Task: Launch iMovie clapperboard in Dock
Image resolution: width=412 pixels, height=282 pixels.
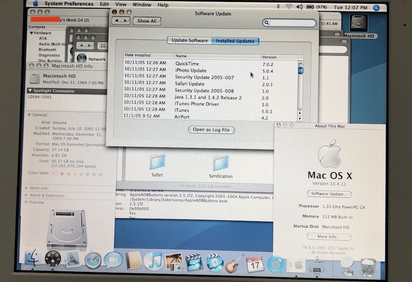Action: (x=194, y=262)
